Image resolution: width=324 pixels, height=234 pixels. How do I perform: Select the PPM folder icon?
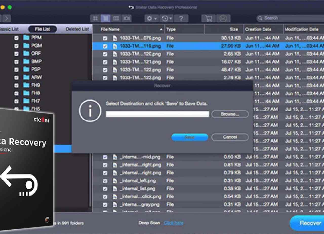pyautogui.click(x=26, y=38)
